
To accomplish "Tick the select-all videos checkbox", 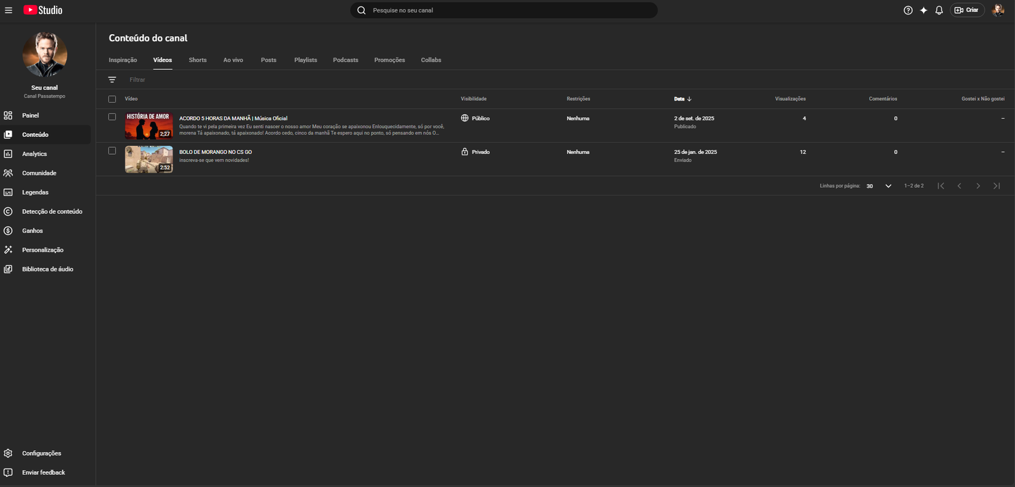I will (112, 99).
